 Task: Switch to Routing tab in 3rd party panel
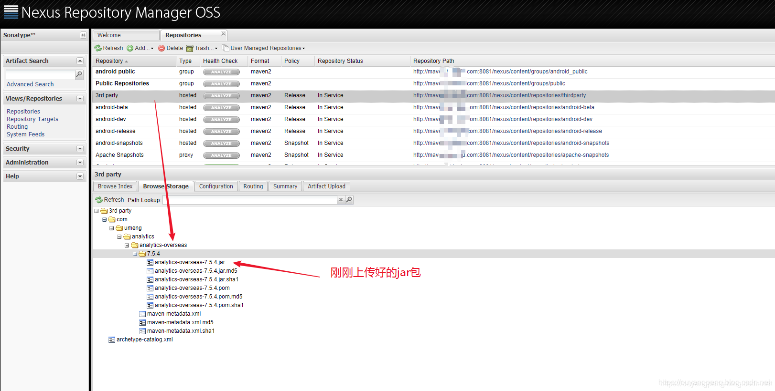pyautogui.click(x=253, y=186)
